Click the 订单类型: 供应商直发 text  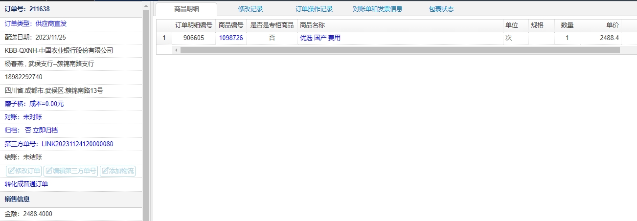(35, 23)
